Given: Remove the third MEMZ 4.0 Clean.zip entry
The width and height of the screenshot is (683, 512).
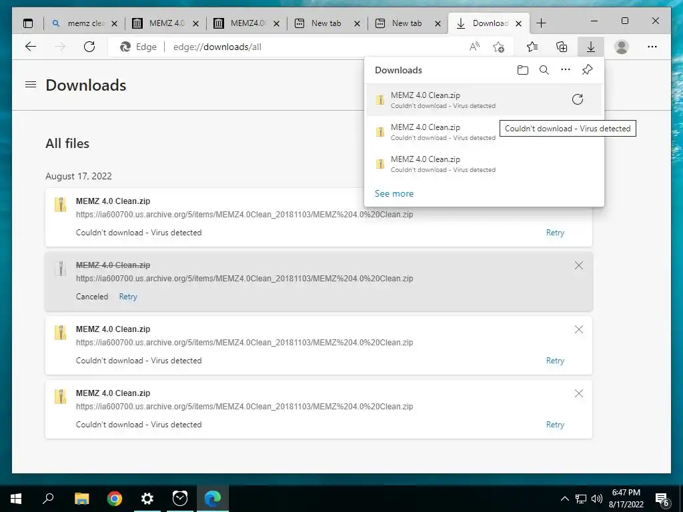Looking at the screenshot, I should (579, 329).
